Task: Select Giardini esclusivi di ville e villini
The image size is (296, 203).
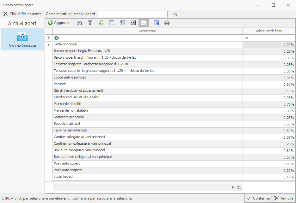Action: [x=147, y=98]
